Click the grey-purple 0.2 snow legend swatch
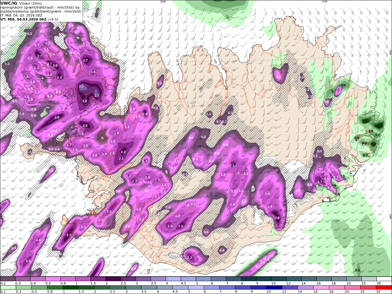Viewport: 392px width, 294px height. tap(8, 279)
